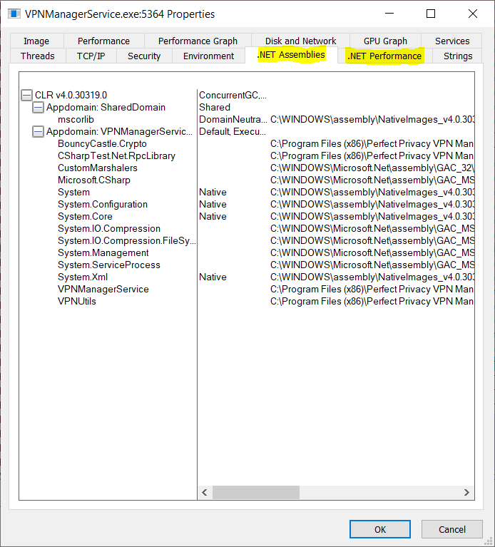Select the mscorlib assembly row
The width and height of the screenshot is (495, 547).
[x=76, y=119]
